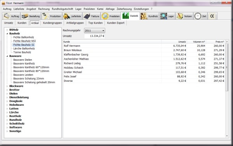The width and height of the screenshot is (233, 146).
Task: Select Lärche Balkonholz in the tree
Action: click(x=24, y=48)
